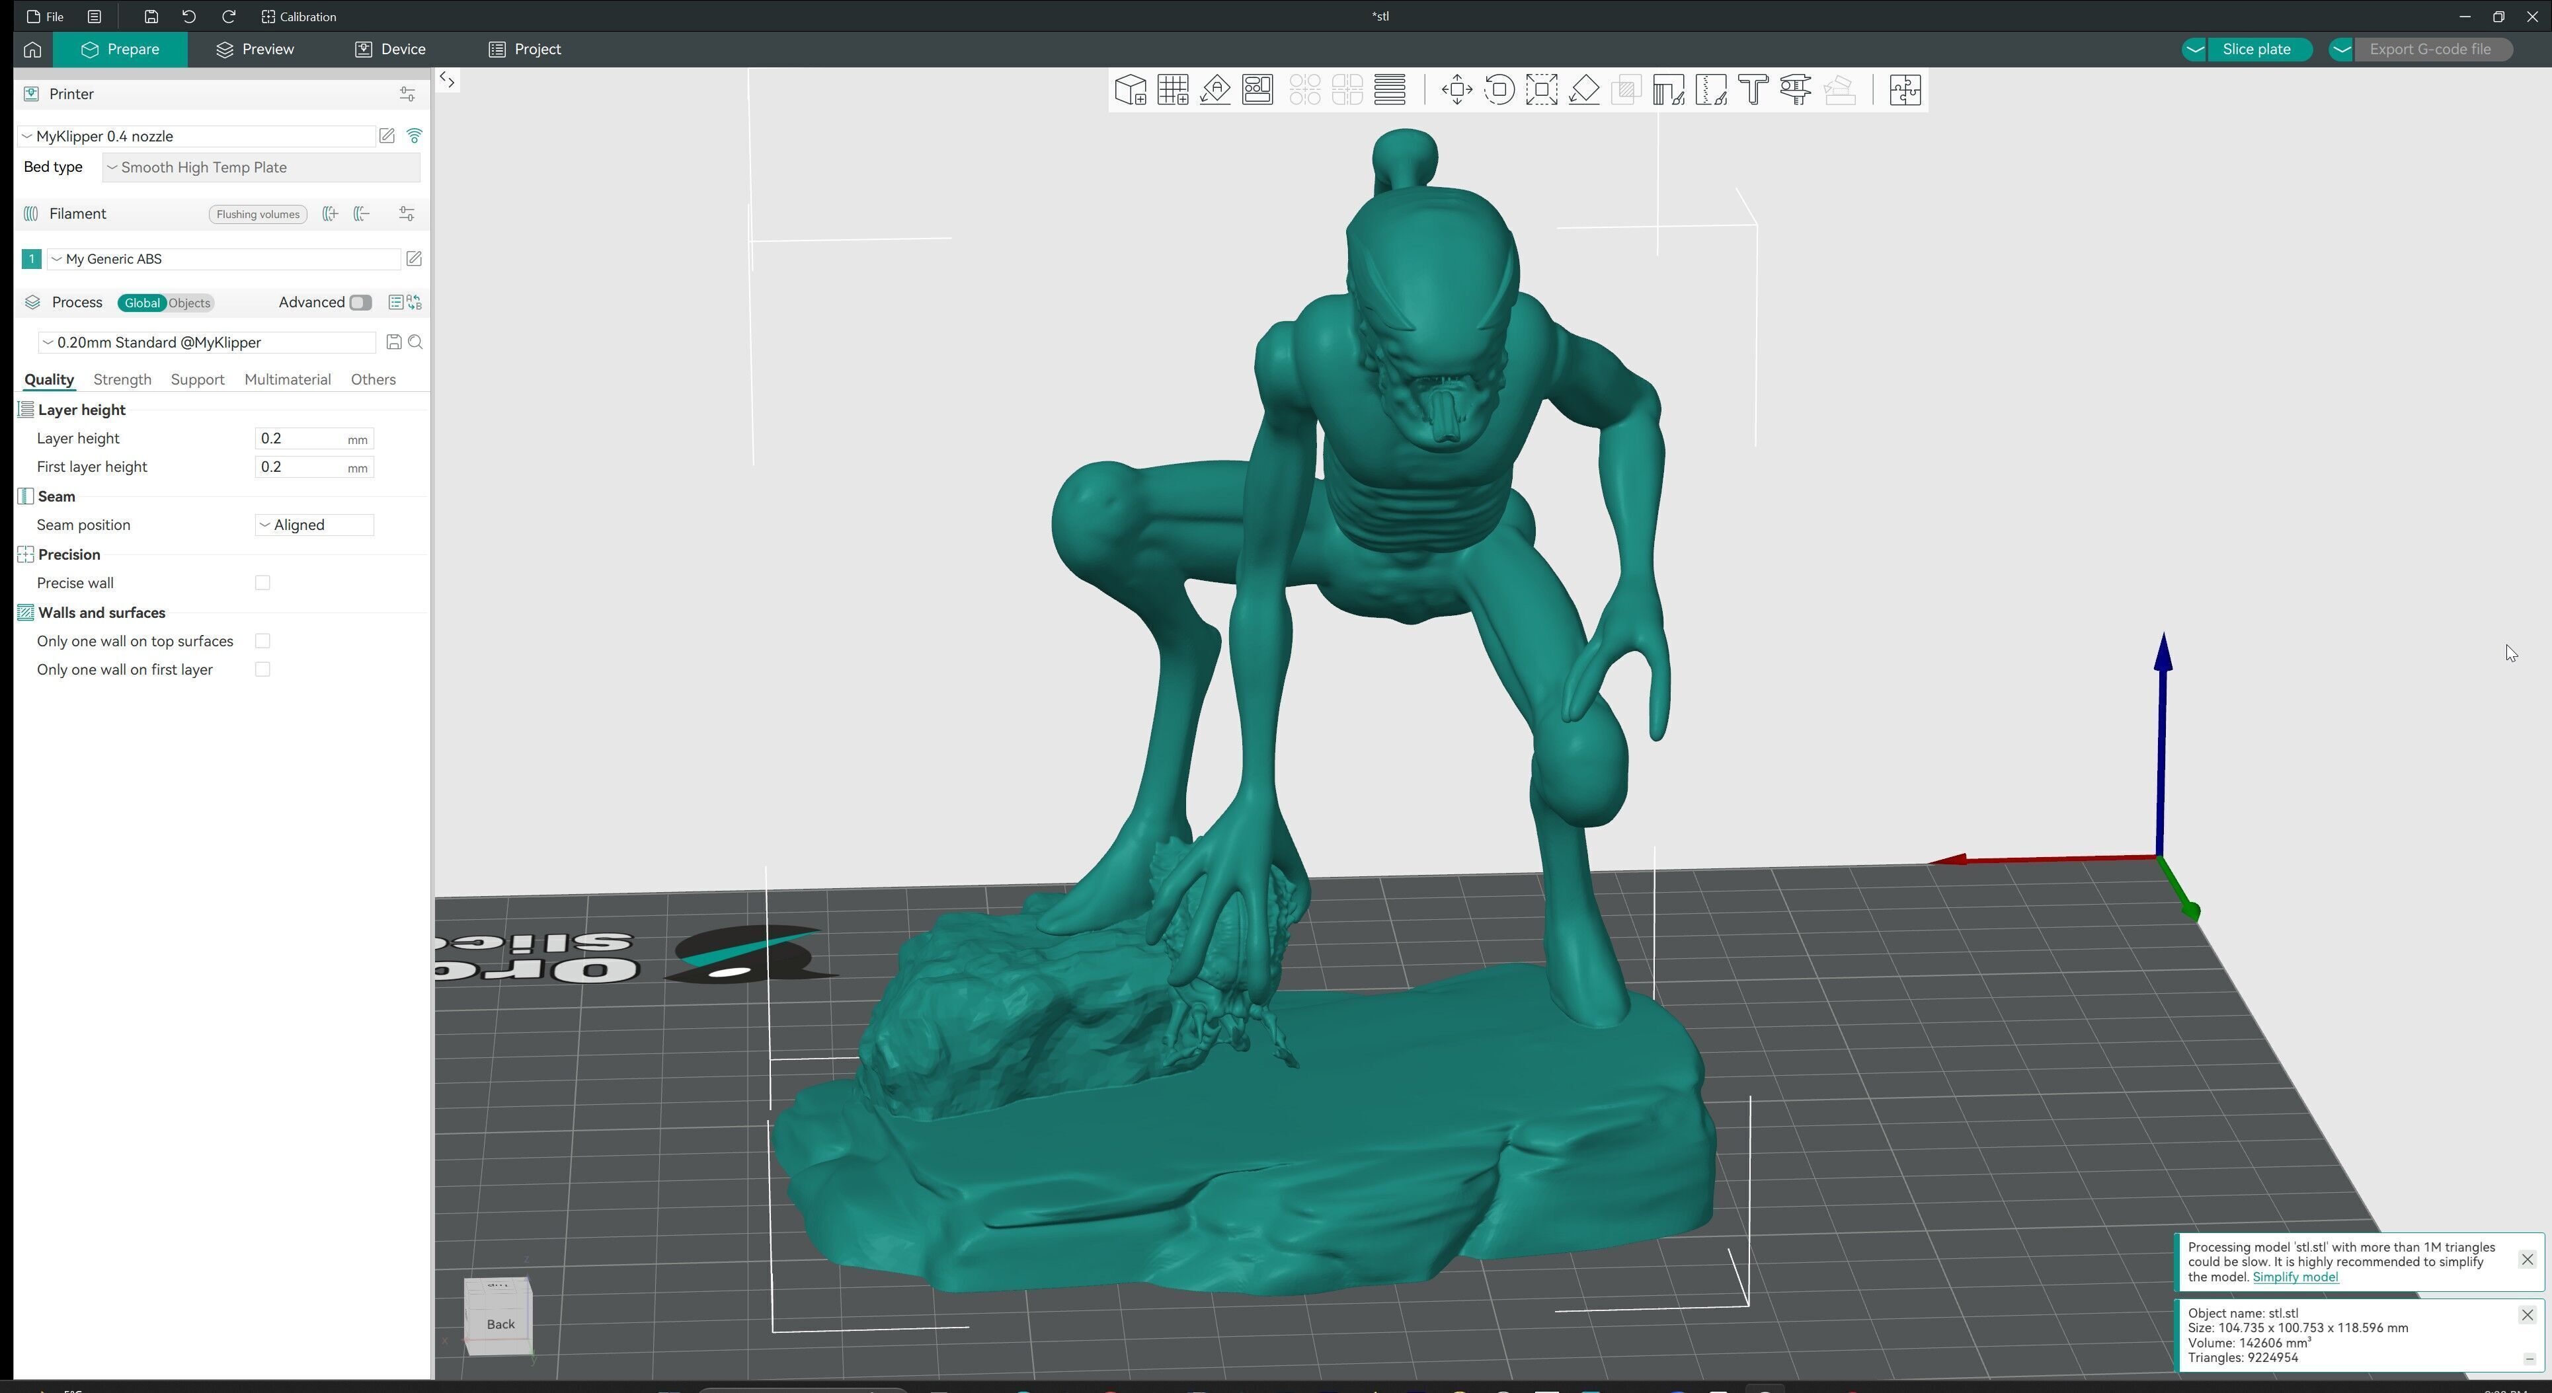The width and height of the screenshot is (2552, 1393).
Task: Search the process settings magnifier icon
Action: pyautogui.click(x=416, y=342)
